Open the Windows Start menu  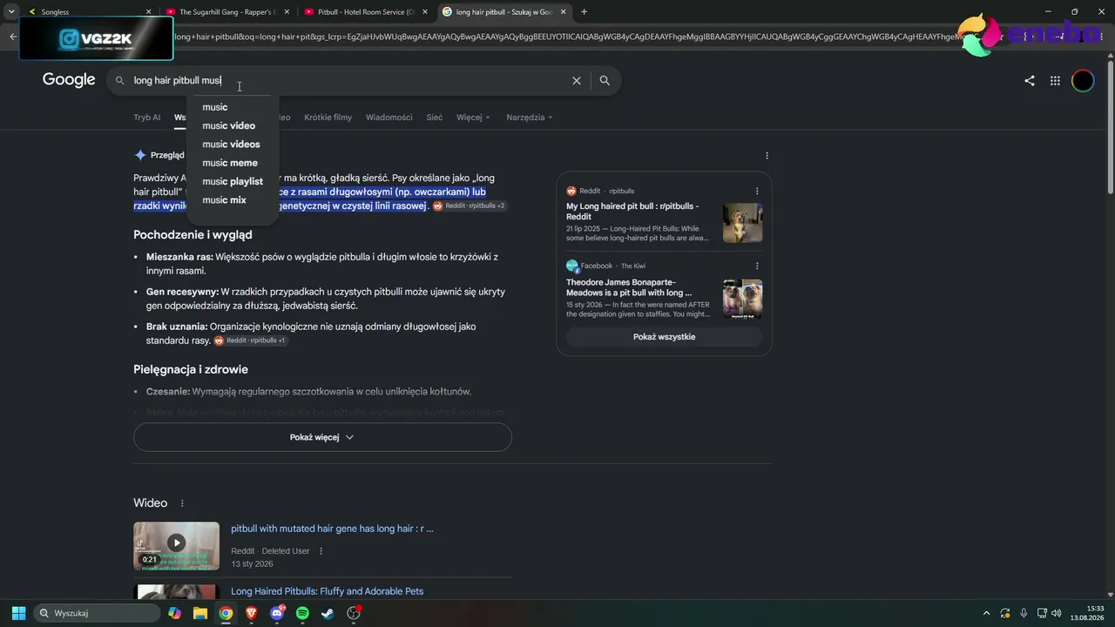[18, 613]
